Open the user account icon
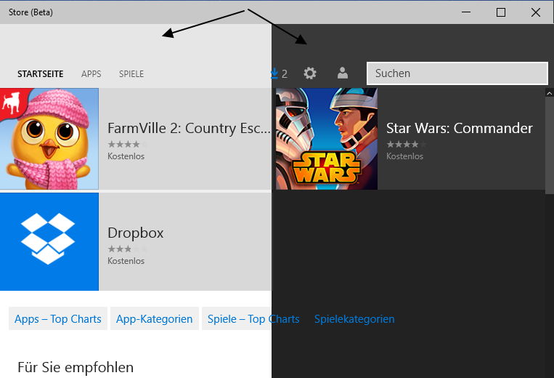 [343, 73]
